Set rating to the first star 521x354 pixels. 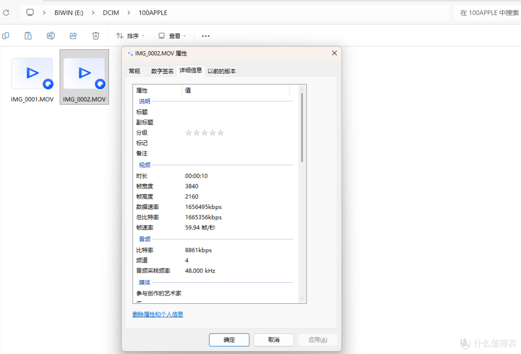189,133
